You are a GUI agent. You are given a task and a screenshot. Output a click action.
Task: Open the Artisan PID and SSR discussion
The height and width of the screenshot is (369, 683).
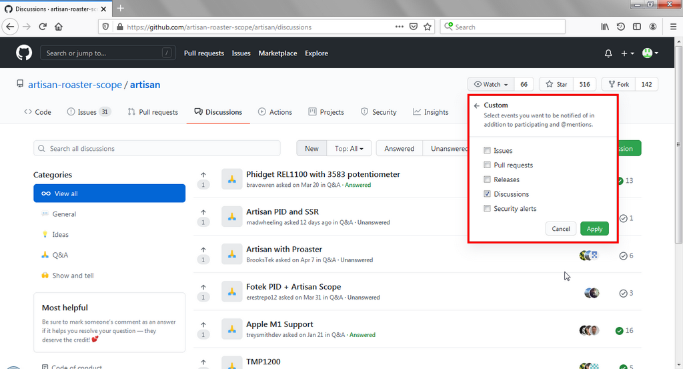click(x=282, y=212)
